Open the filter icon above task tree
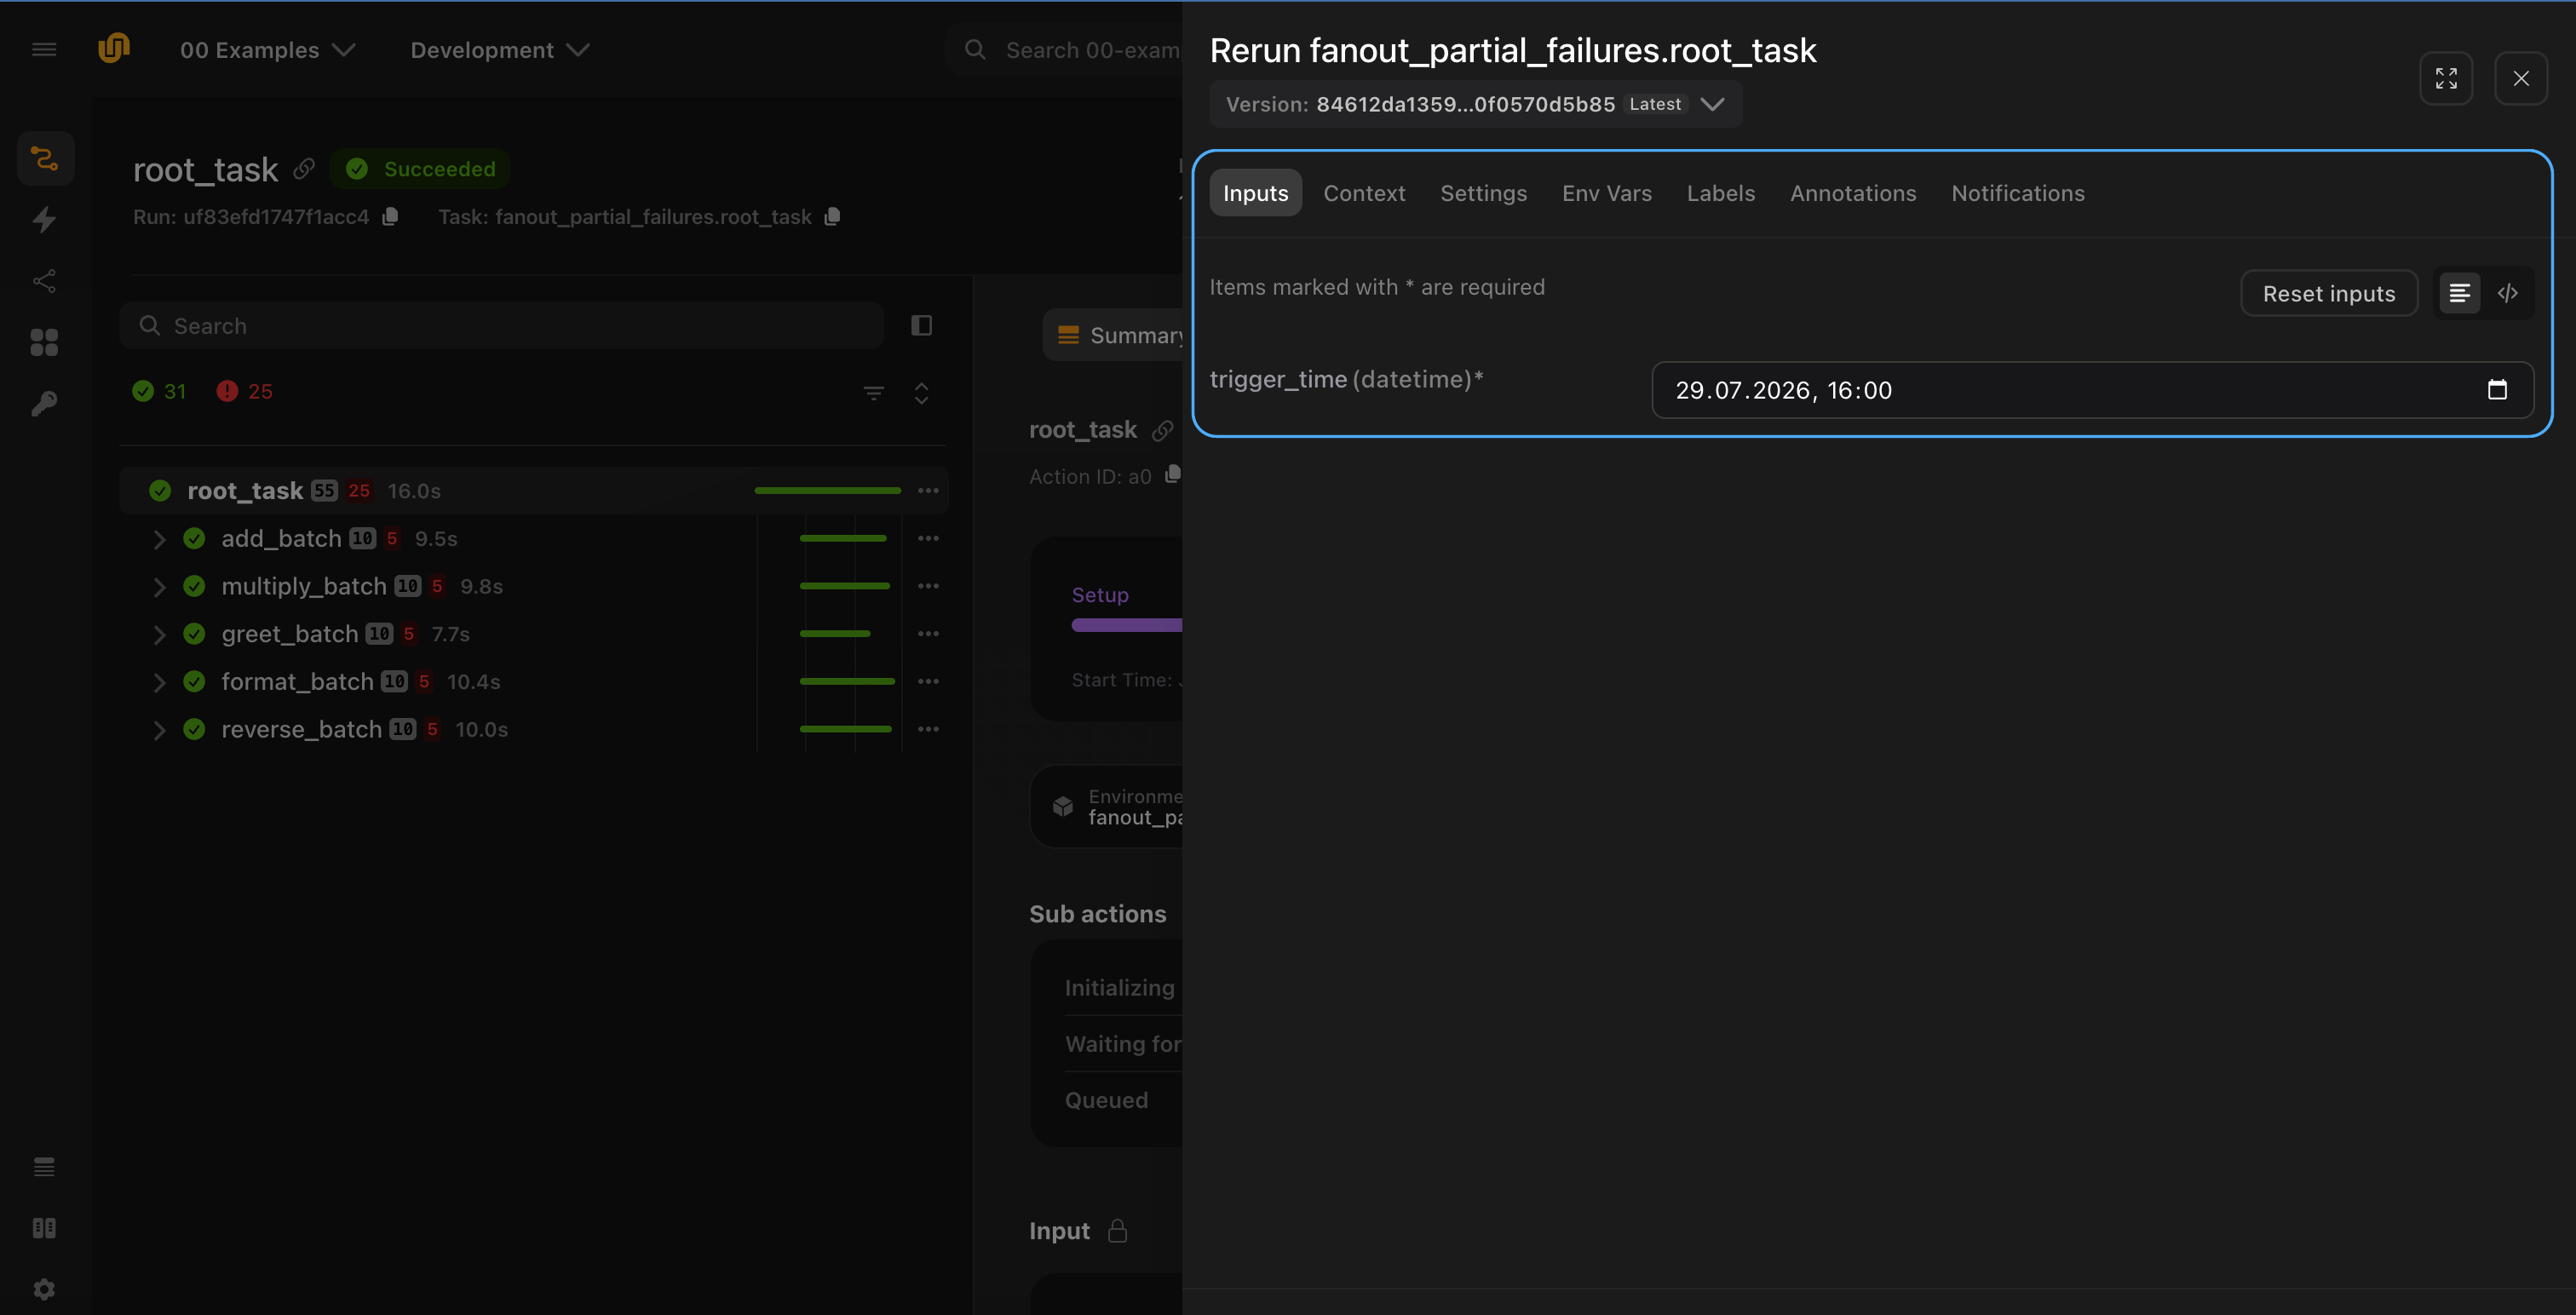The height and width of the screenshot is (1315, 2576). (874, 393)
